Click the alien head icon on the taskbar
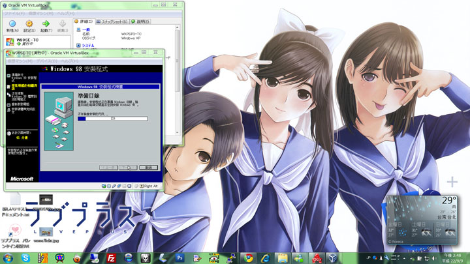 [x=146, y=258]
